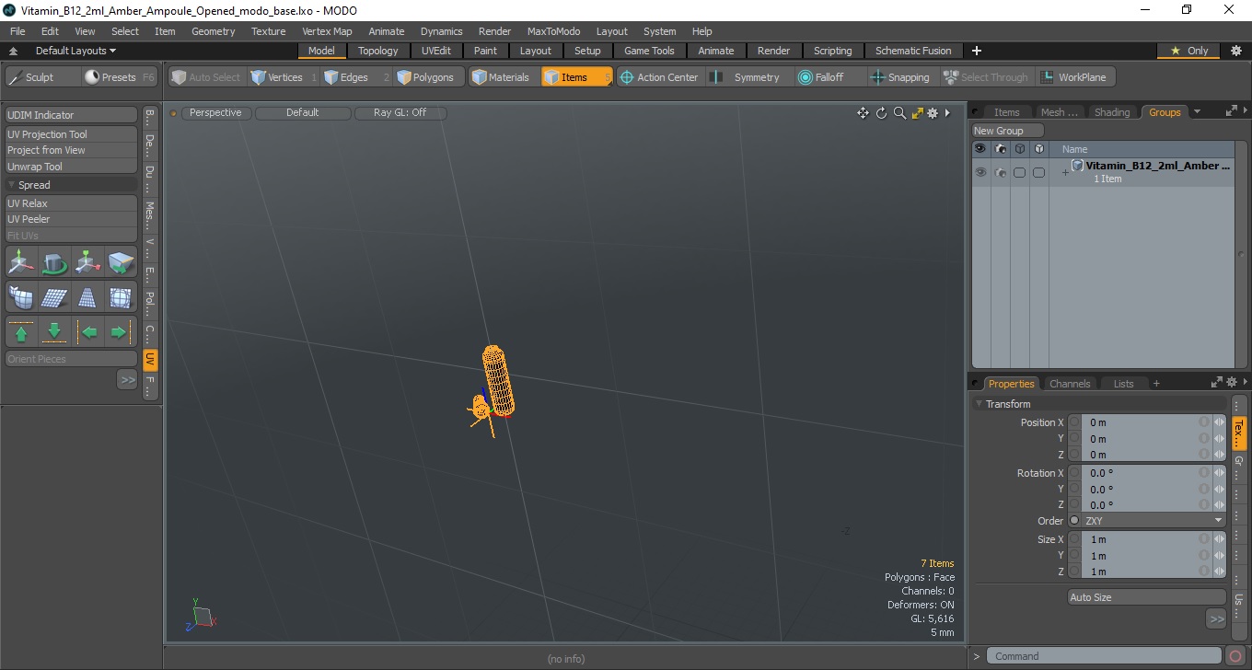Open the Action Center options
The width and height of the screenshot is (1252, 670).
(x=660, y=77)
